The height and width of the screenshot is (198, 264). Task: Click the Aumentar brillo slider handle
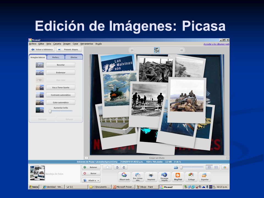tap(50, 111)
